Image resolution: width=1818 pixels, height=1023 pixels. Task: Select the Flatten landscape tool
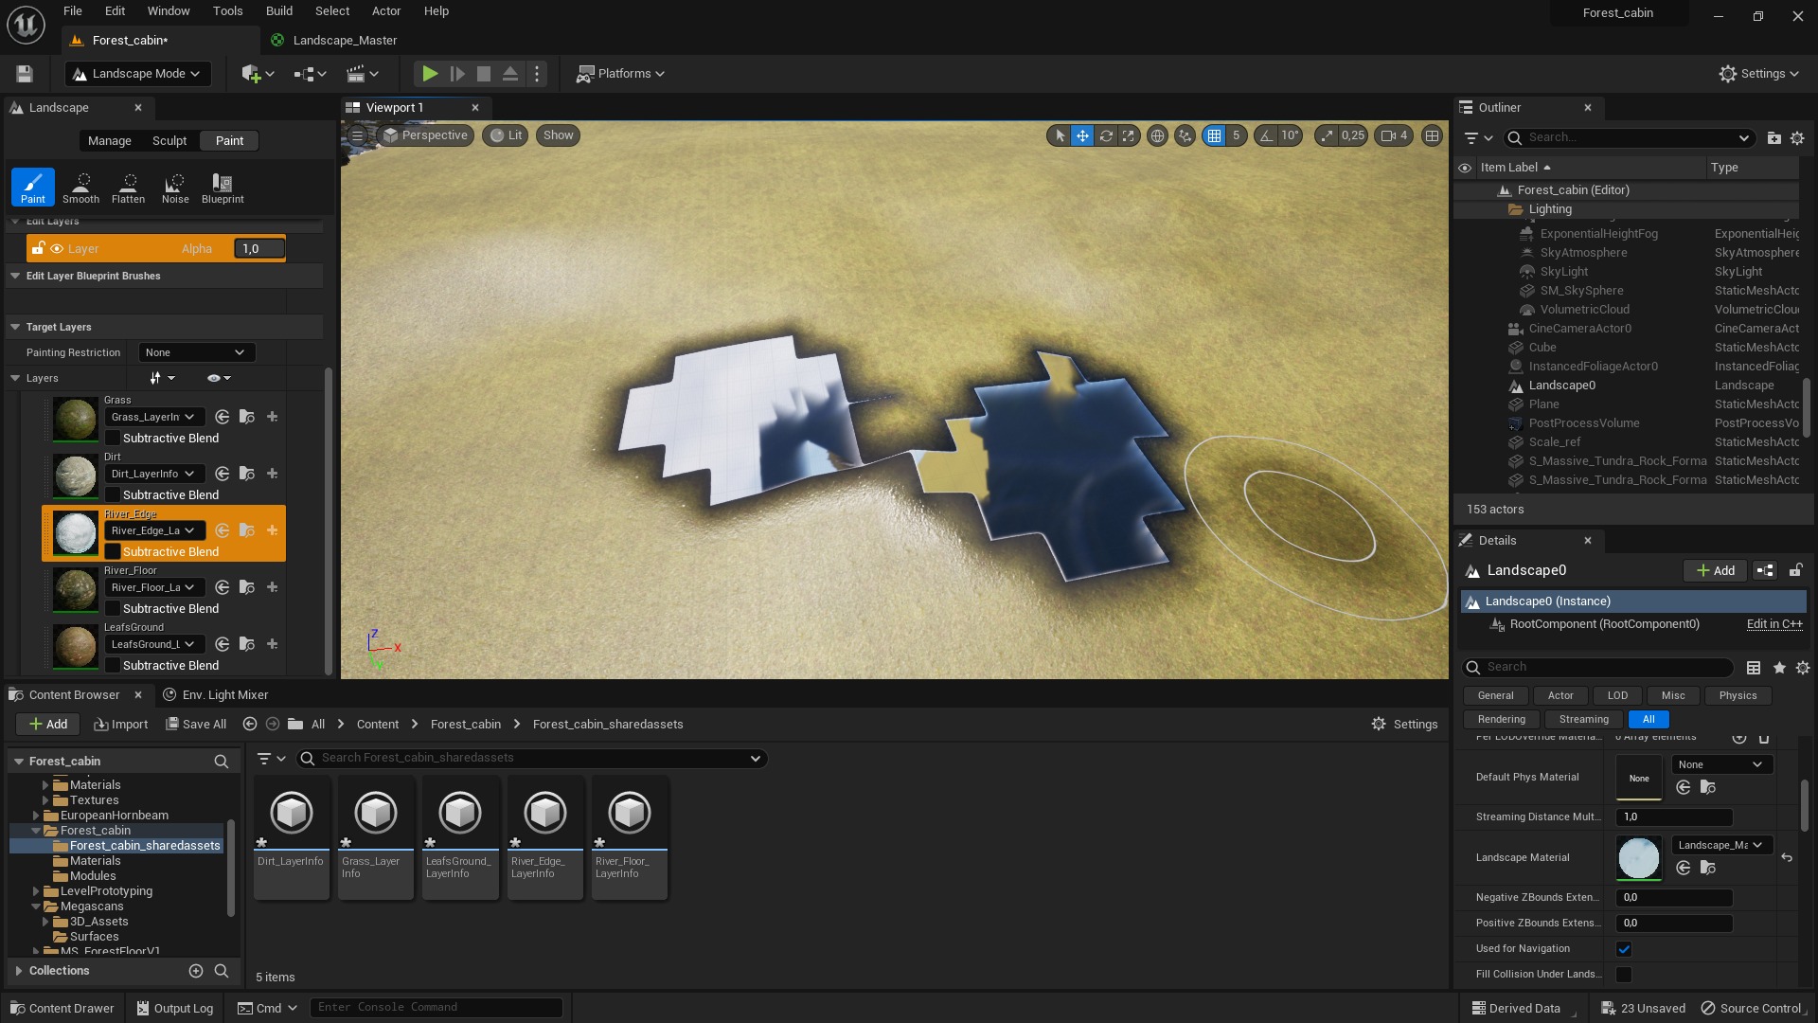click(x=128, y=188)
